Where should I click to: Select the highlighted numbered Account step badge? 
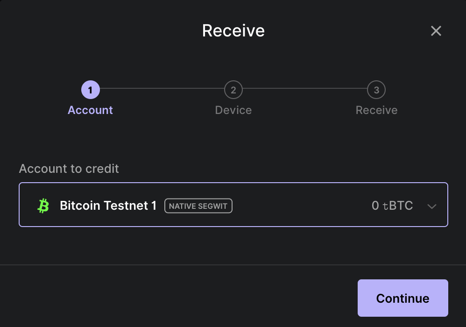90,90
